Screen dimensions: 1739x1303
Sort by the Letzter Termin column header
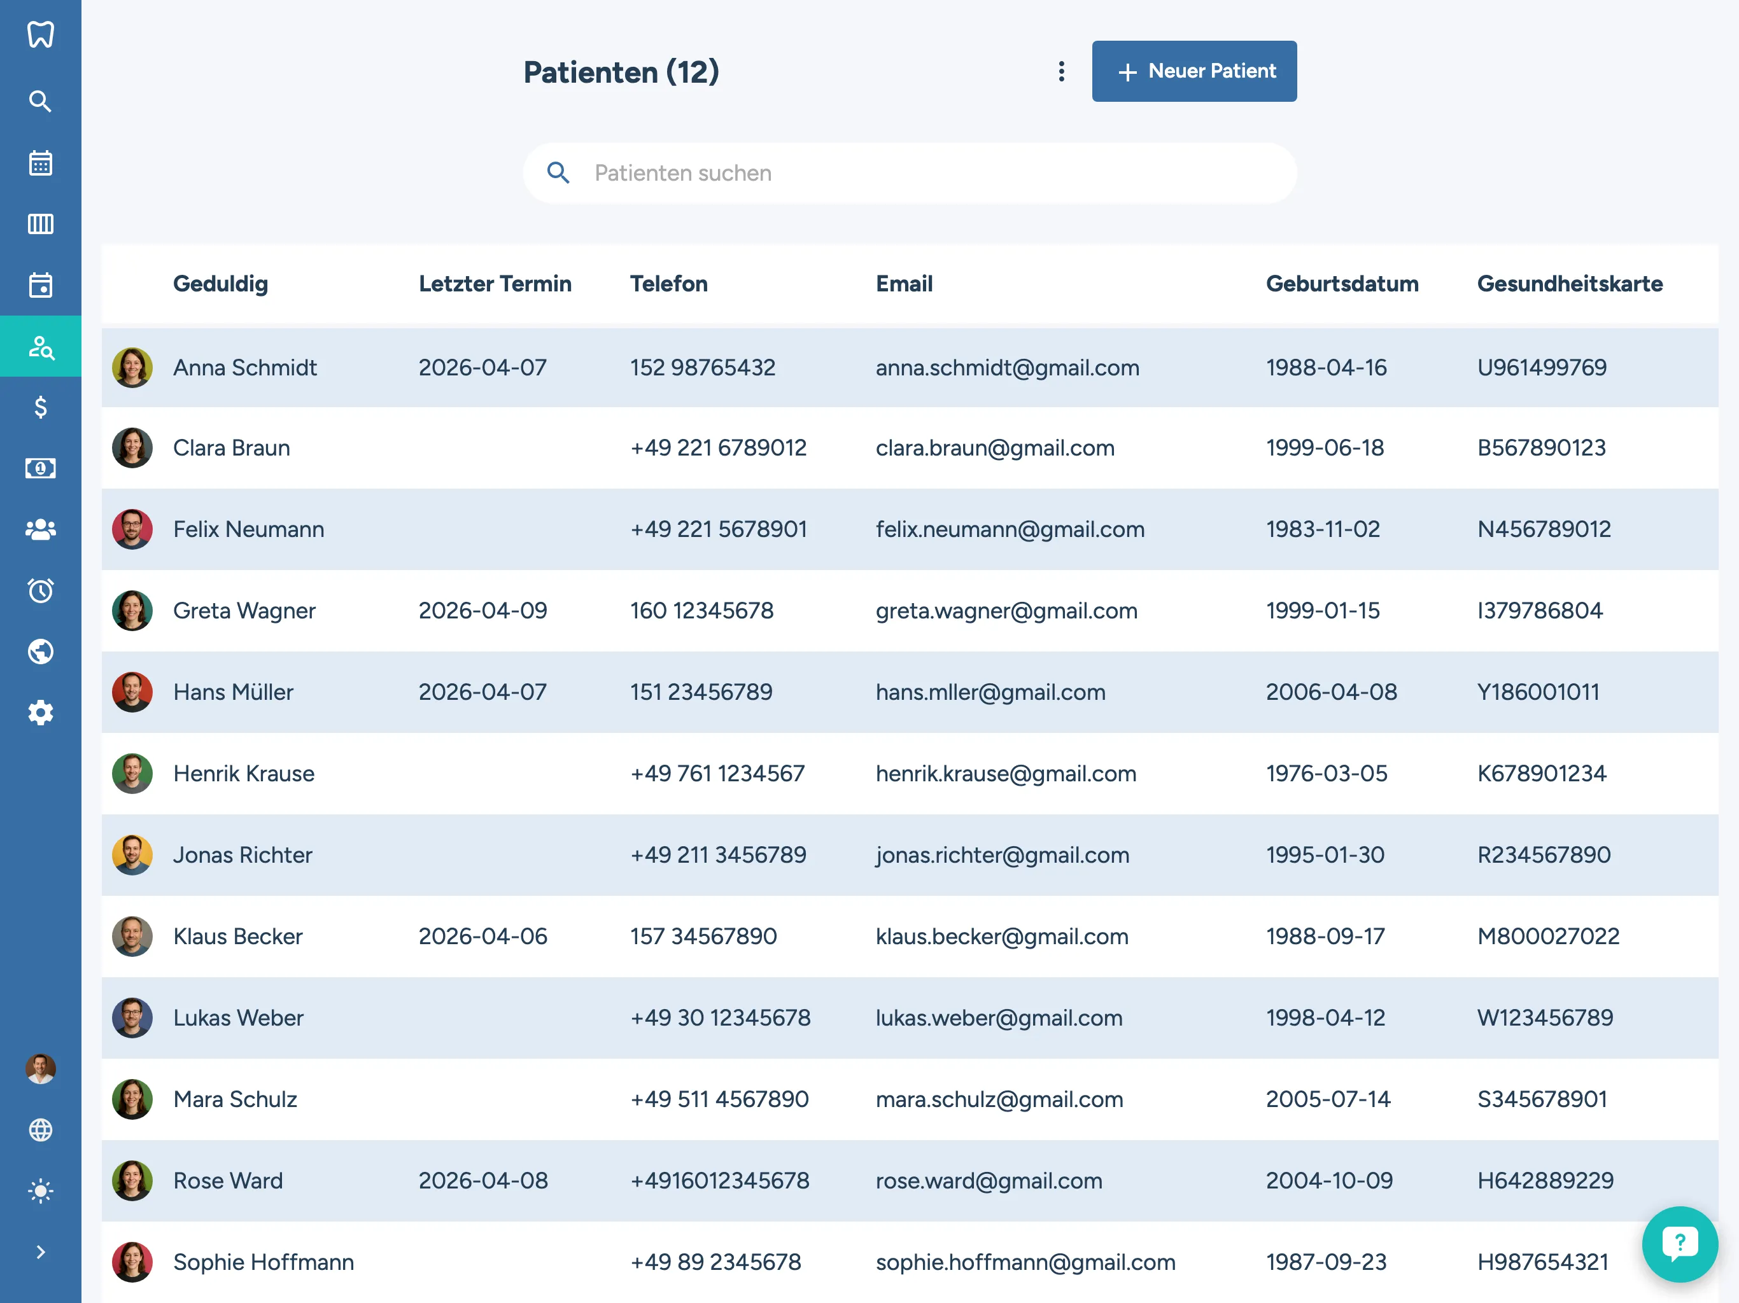[495, 284]
